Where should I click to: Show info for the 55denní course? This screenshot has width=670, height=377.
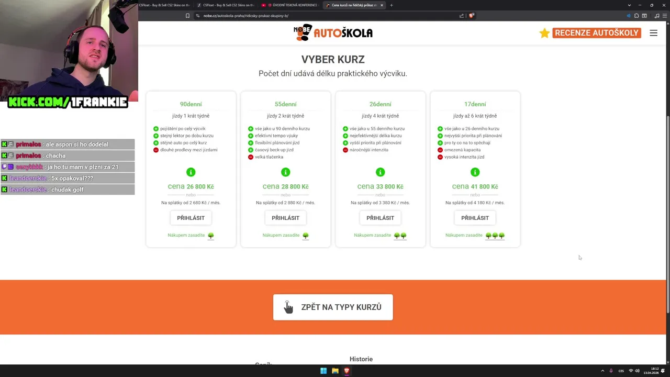point(285,172)
